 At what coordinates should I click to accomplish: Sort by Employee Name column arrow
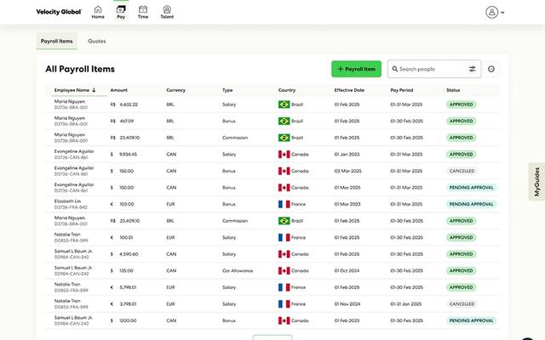94,90
